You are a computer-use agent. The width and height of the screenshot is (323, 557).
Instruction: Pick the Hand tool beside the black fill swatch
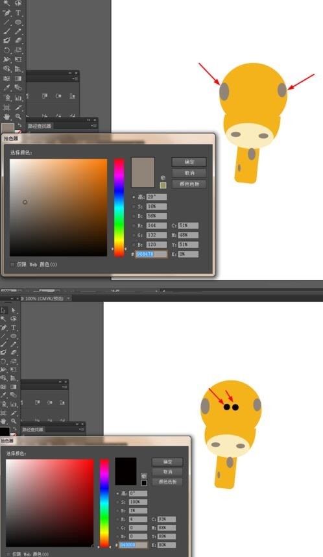pyautogui.click(x=3, y=421)
